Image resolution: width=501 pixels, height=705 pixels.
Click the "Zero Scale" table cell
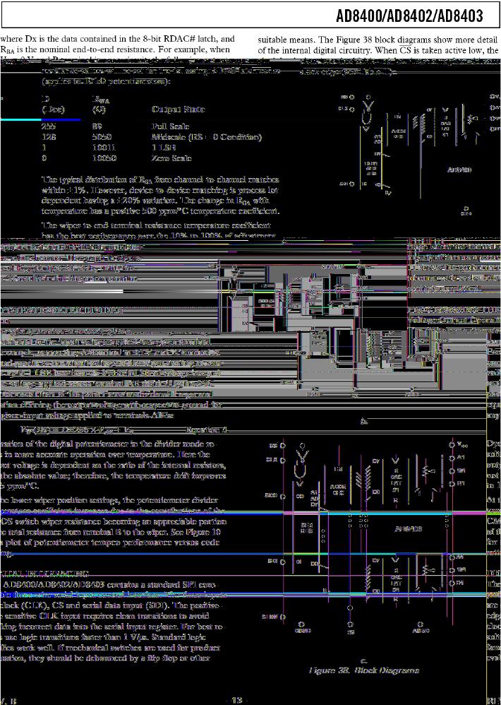(171, 158)
